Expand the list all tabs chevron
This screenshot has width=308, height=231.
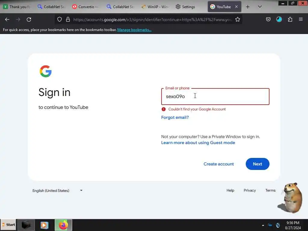click(260, 7)
